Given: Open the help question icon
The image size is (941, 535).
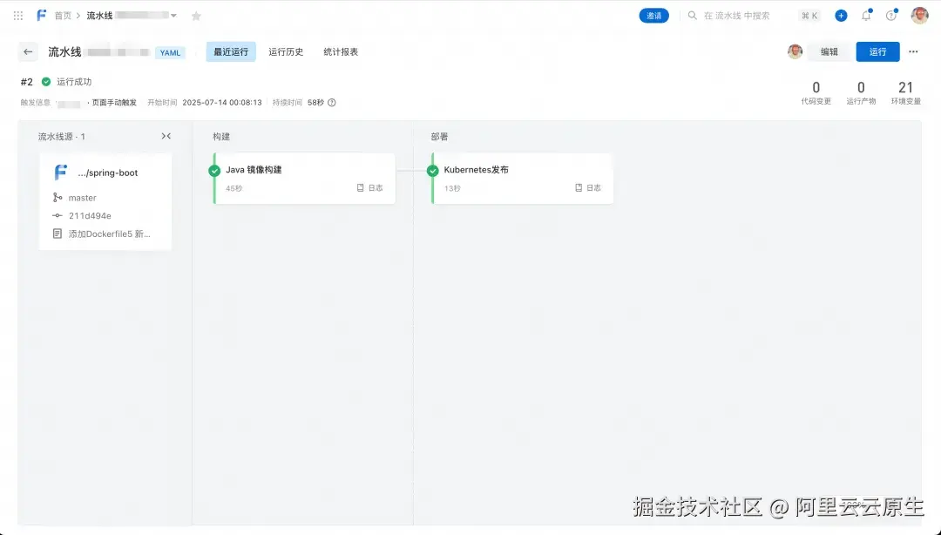Looking at the screenshot, I should [x=891, y=16].
